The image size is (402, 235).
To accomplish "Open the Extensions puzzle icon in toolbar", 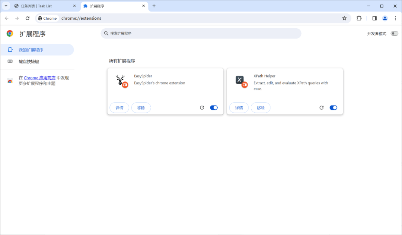I will 359,18.
